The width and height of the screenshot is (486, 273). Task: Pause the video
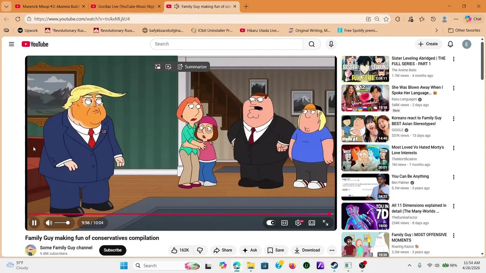[x=34, y=223]
